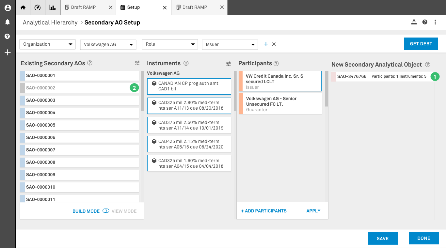The width and height of the screenshot is (446, 248).
Task: Click the home icon tab
Action: [23, 8]
